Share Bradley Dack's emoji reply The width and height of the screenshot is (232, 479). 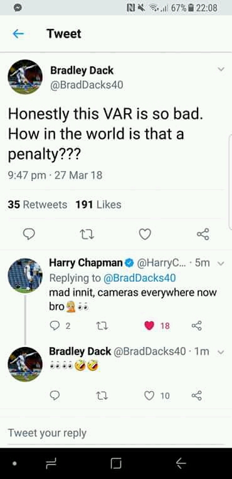197,395
